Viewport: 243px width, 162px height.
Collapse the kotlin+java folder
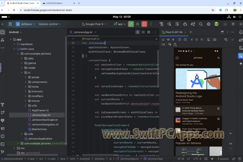[x=14, y=49]
